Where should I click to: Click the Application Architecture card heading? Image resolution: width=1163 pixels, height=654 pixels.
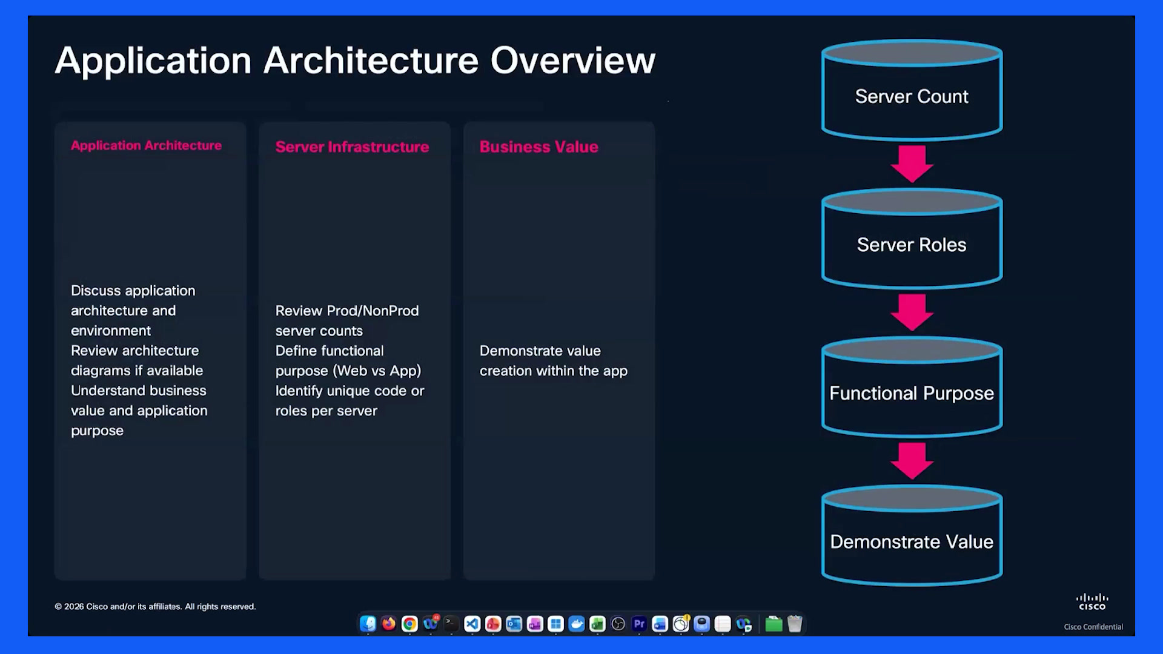tap(146, 146)
